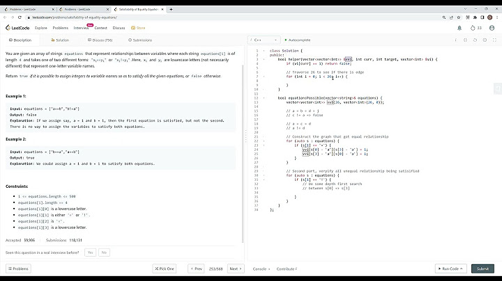Click the Chrome profile avatar
502x281 pixels.
[x=489, y=17]
